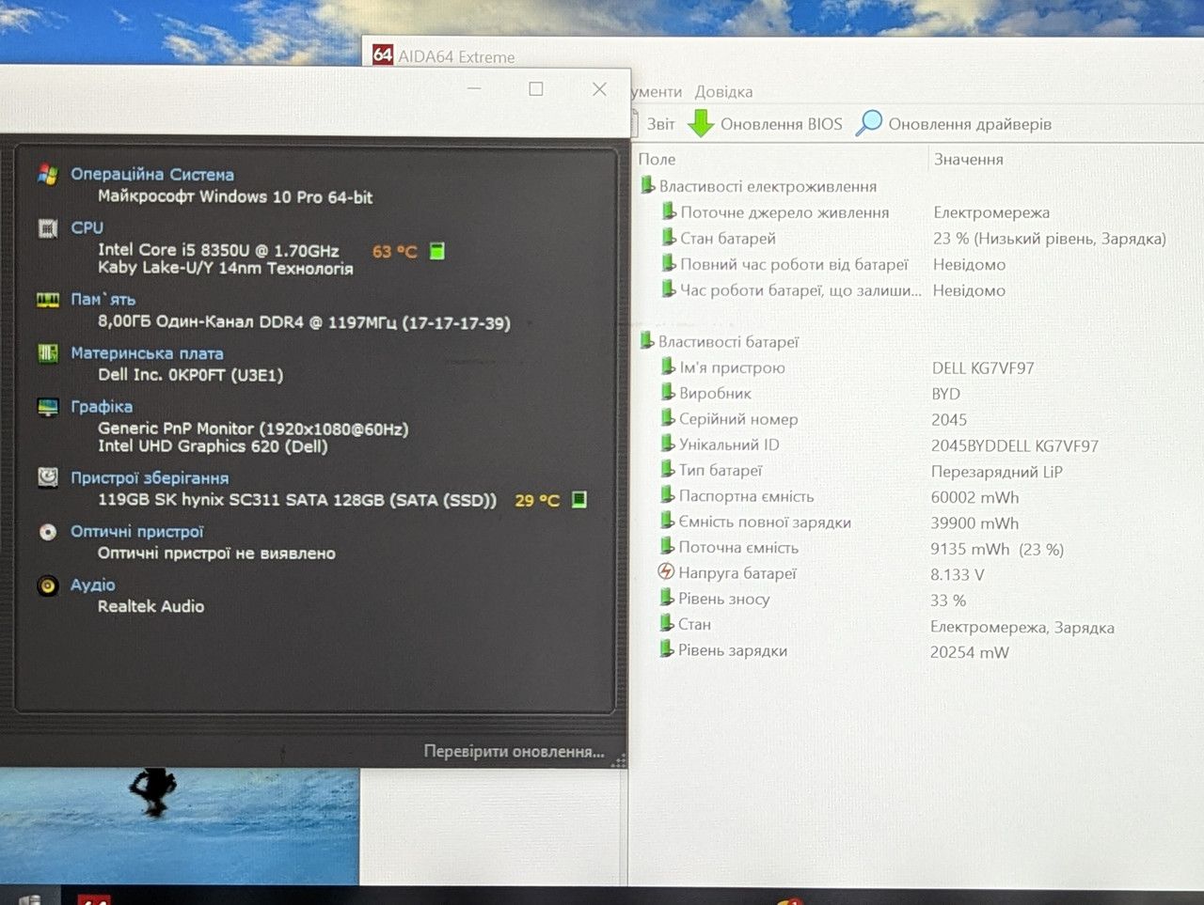Click the memory module icon beside Пам'ять
The image size is (1204, 905).
(x=47, y=300)
